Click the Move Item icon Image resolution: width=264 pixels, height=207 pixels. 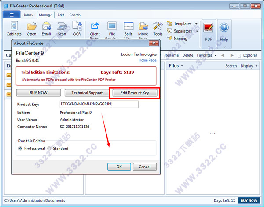point(143,26)
